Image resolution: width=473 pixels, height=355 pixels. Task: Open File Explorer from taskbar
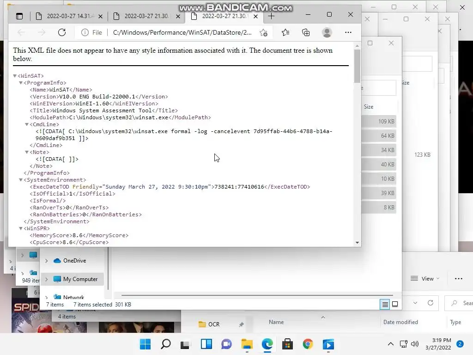click(247, 344)
